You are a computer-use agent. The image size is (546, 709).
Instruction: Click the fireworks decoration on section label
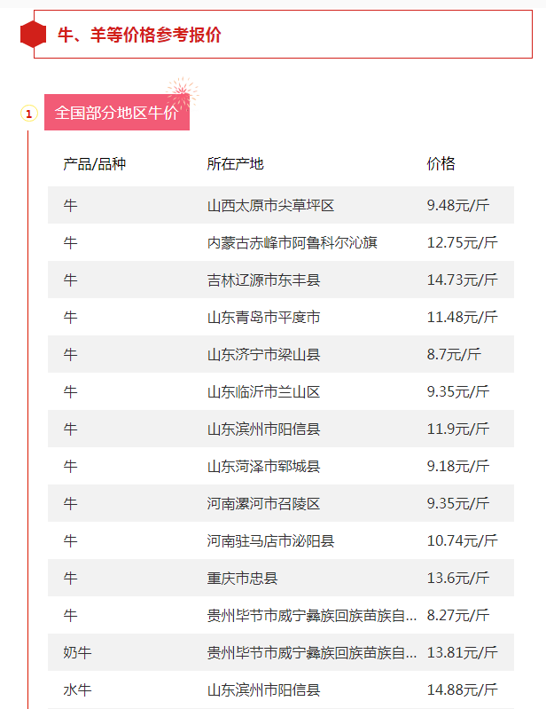pos(182,89)
